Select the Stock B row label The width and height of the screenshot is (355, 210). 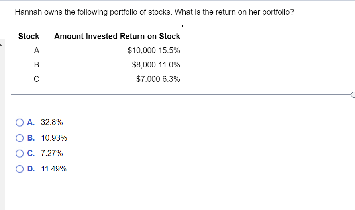point(37,65)
